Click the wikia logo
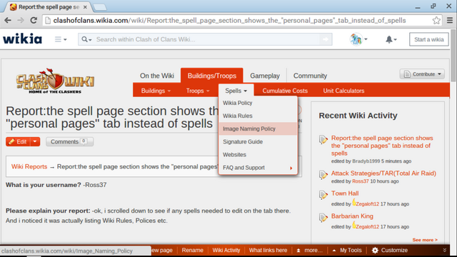The height and width of the screenshot is (257, 457). point(22,39)
